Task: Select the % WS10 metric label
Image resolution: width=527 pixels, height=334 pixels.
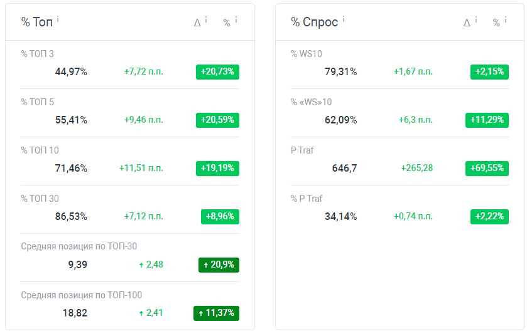Action: tap(306, 54)
